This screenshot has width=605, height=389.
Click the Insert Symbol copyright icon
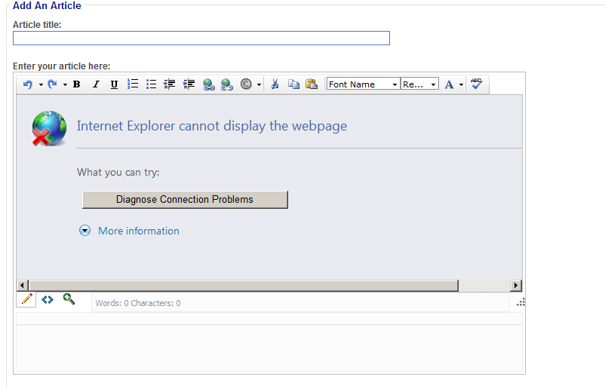tap(246, 84)
